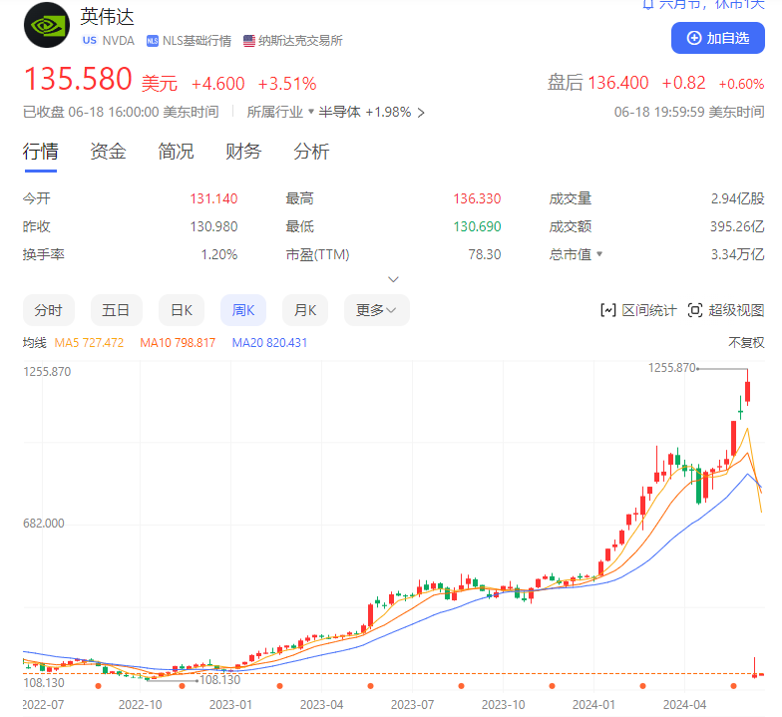This screenshot has height=717, width=782.
Task: Select the 周K chart period
Action: [243, 310]
